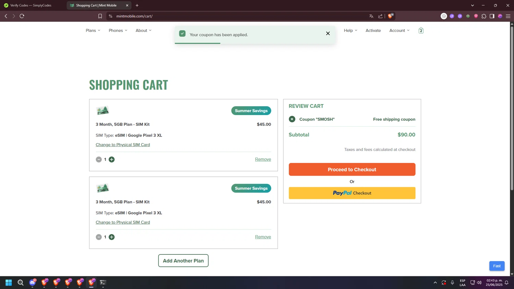Viewport: 514px width, 289px height.
Task: View site information icon
Action: click(x=110, y=16)
